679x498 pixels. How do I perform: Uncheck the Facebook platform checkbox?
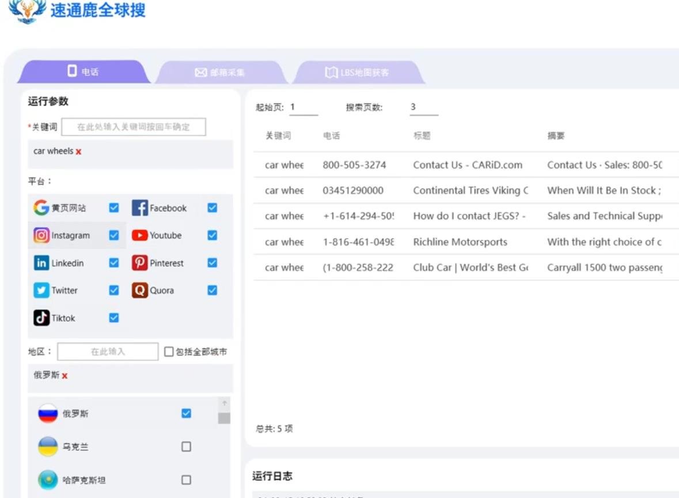coord(212,207)
